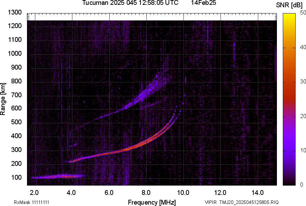
Task: Click the colorbar tick label '30'
Action: click(303, 82)
